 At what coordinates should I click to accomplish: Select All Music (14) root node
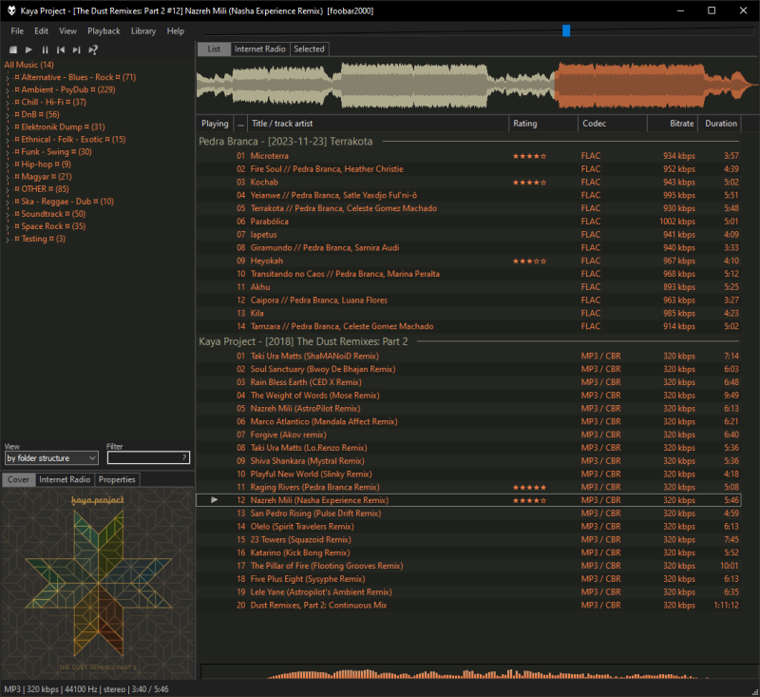[29, 65]
